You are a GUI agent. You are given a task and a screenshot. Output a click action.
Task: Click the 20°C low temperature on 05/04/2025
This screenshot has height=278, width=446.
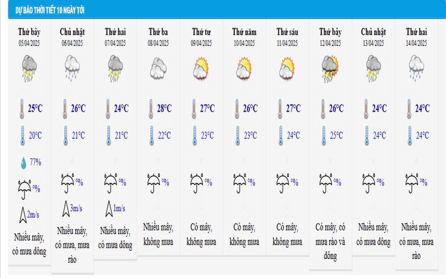coord(35,135)
